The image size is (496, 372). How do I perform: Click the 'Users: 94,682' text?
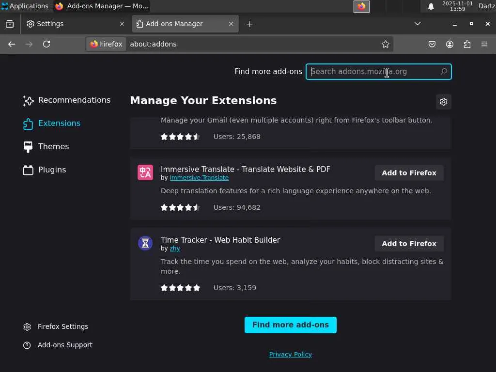tap(237, 207)
